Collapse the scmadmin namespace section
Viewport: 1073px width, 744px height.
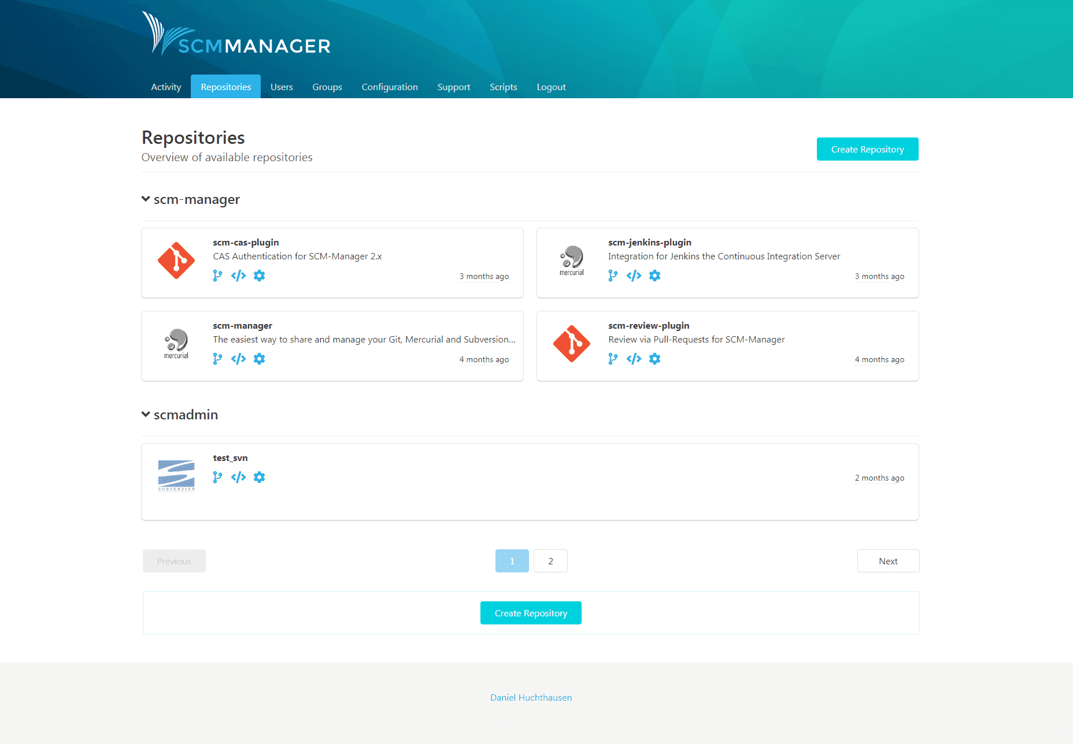coord(145,414)
